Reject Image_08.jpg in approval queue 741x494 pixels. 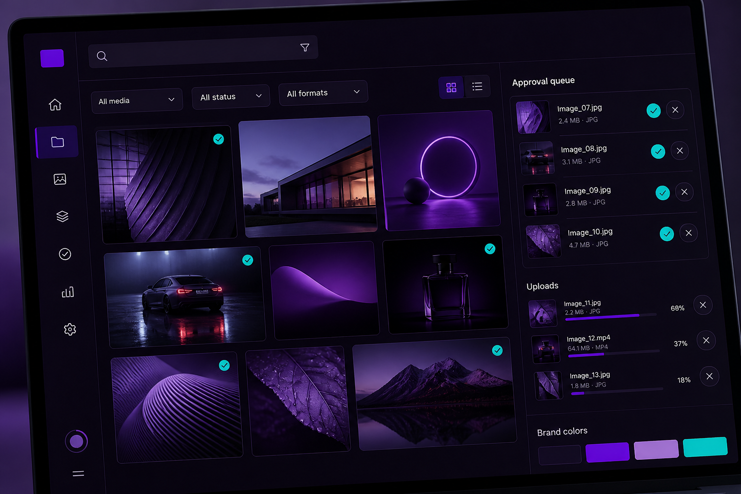pyautogui.click(x=680, y=151)
